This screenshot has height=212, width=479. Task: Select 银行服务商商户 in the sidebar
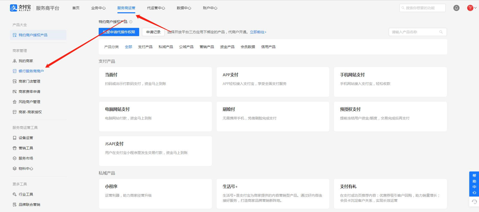pos(31,71)
